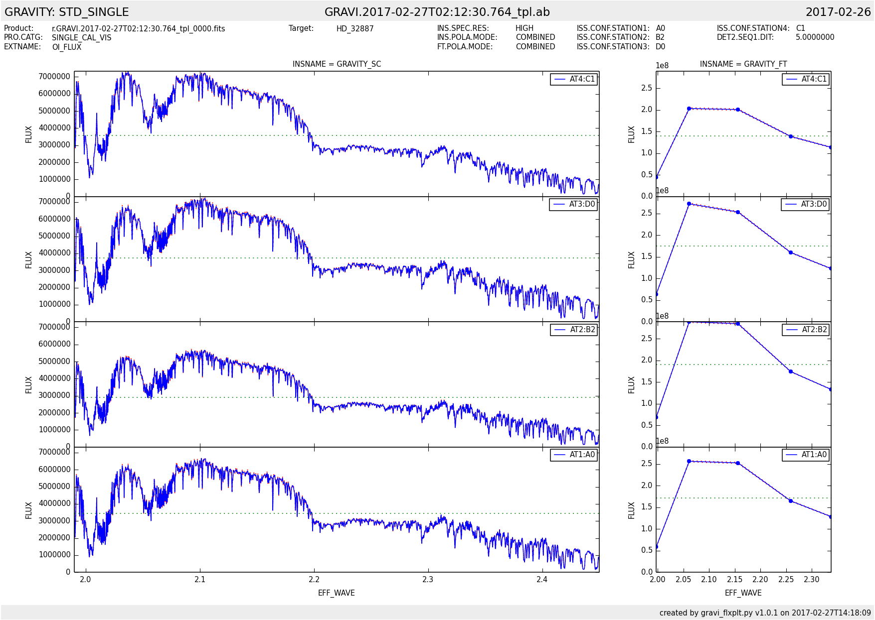Click the AT3:D0 legend in the FT plot

805,204
